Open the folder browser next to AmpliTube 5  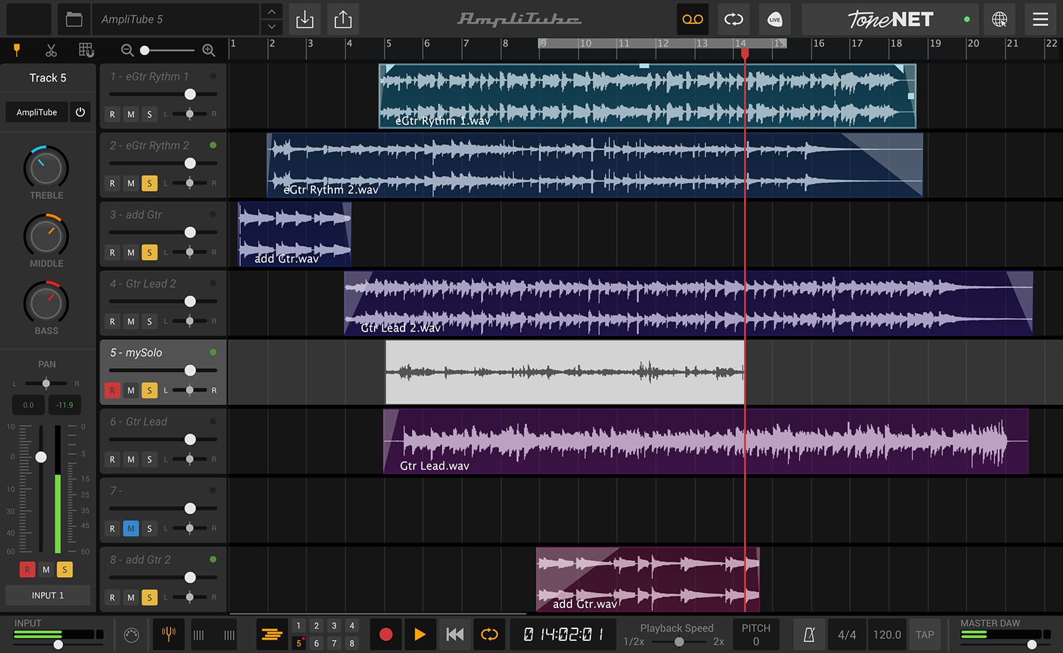click(x=74, y=19)
